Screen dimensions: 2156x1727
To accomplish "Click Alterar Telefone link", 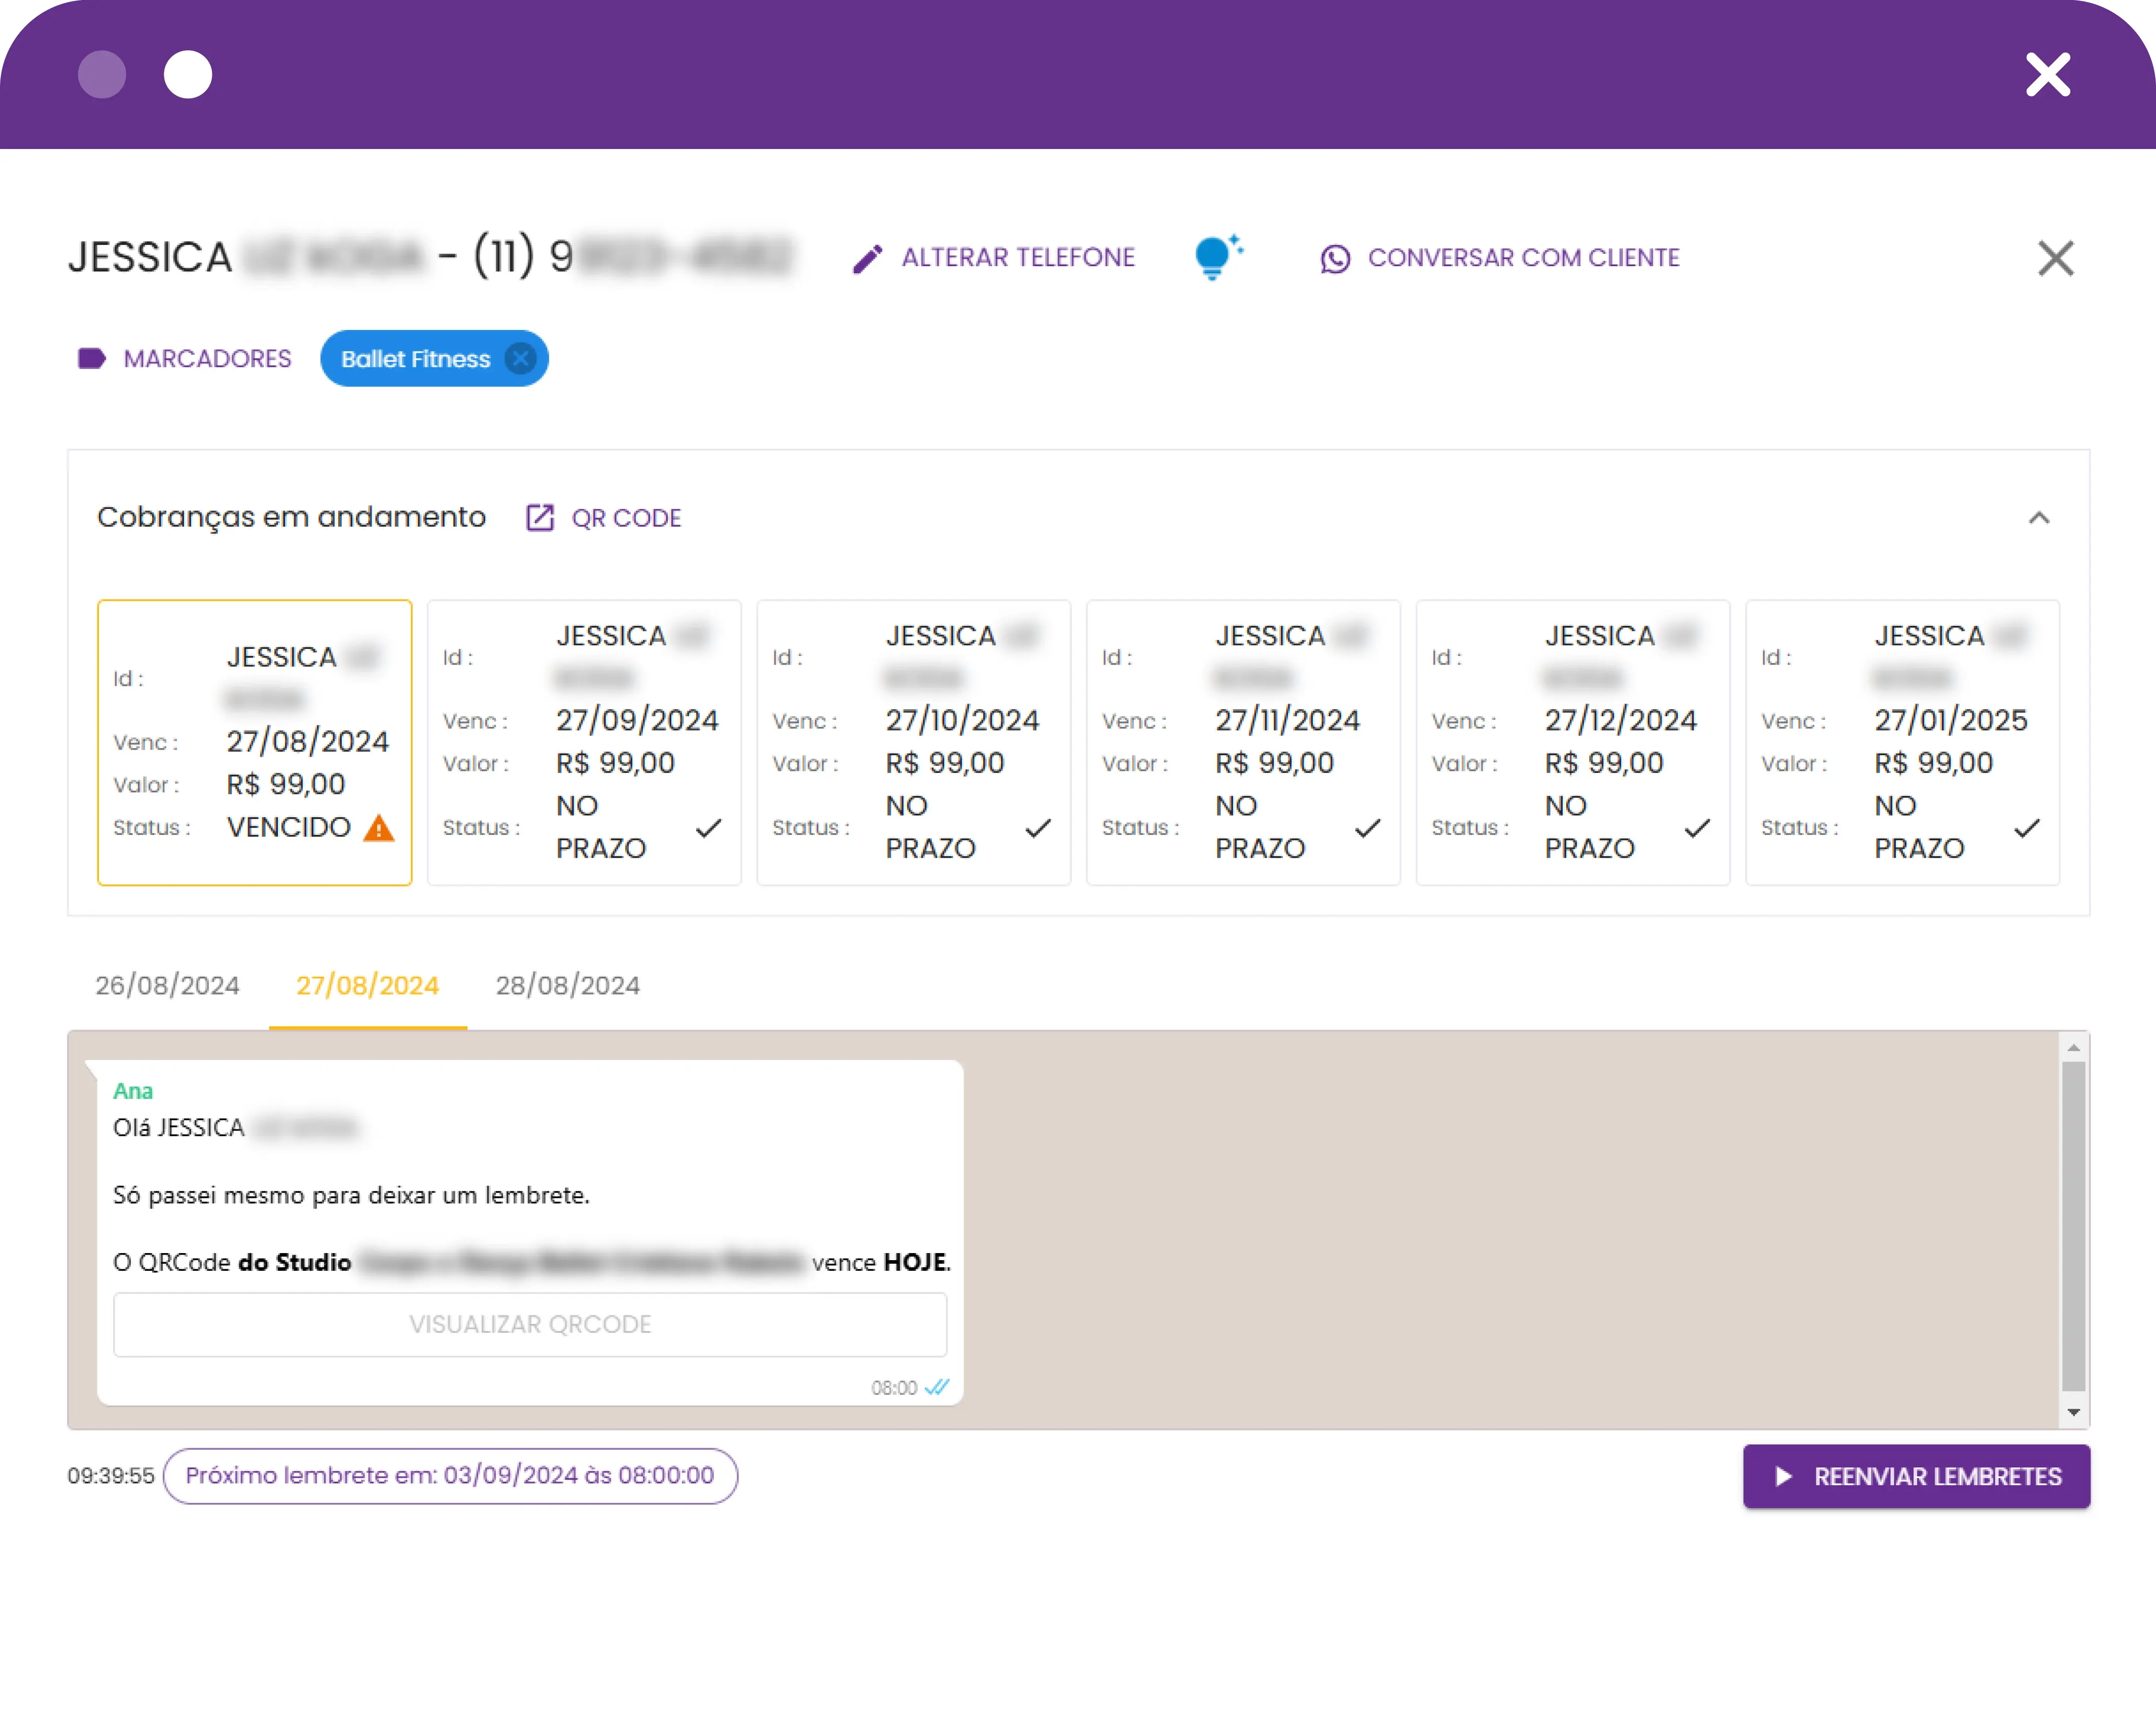I will point(1018,258).
